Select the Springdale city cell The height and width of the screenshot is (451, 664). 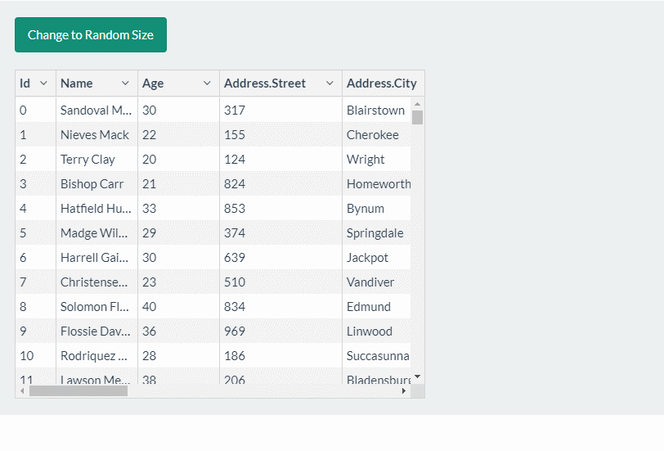[375, 233]
